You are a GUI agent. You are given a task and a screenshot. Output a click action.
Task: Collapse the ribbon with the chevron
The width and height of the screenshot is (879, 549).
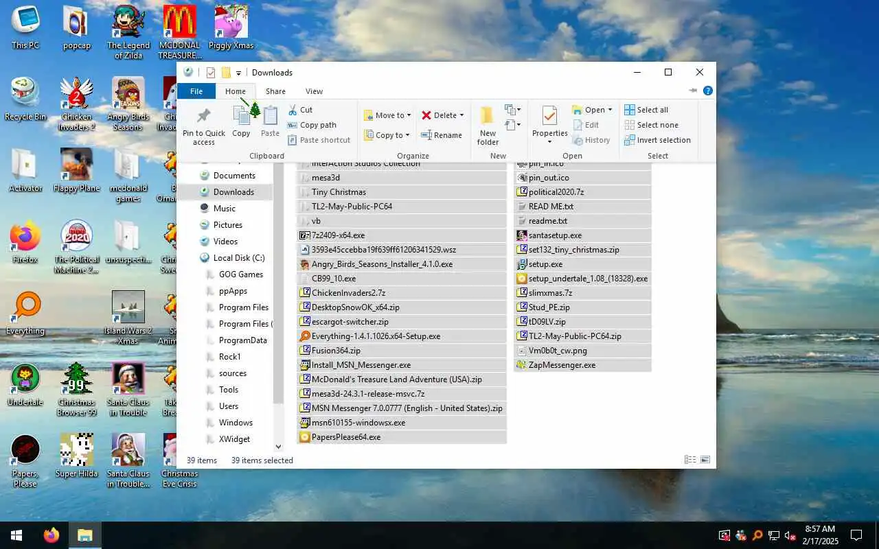pos(693,91)
